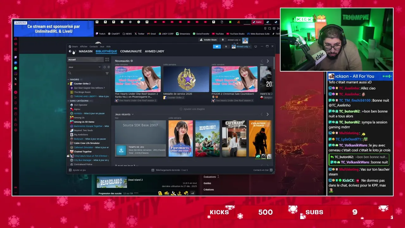Select City Bus Manager
405x228 pixels.
[x=90, y=160]
